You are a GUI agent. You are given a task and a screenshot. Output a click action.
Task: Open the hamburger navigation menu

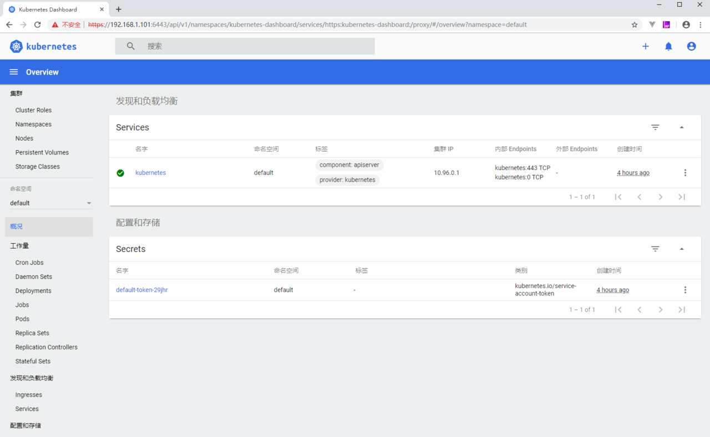pos(14,72)
